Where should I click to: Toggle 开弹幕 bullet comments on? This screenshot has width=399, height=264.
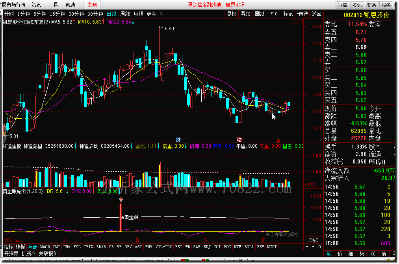[11, 253]
